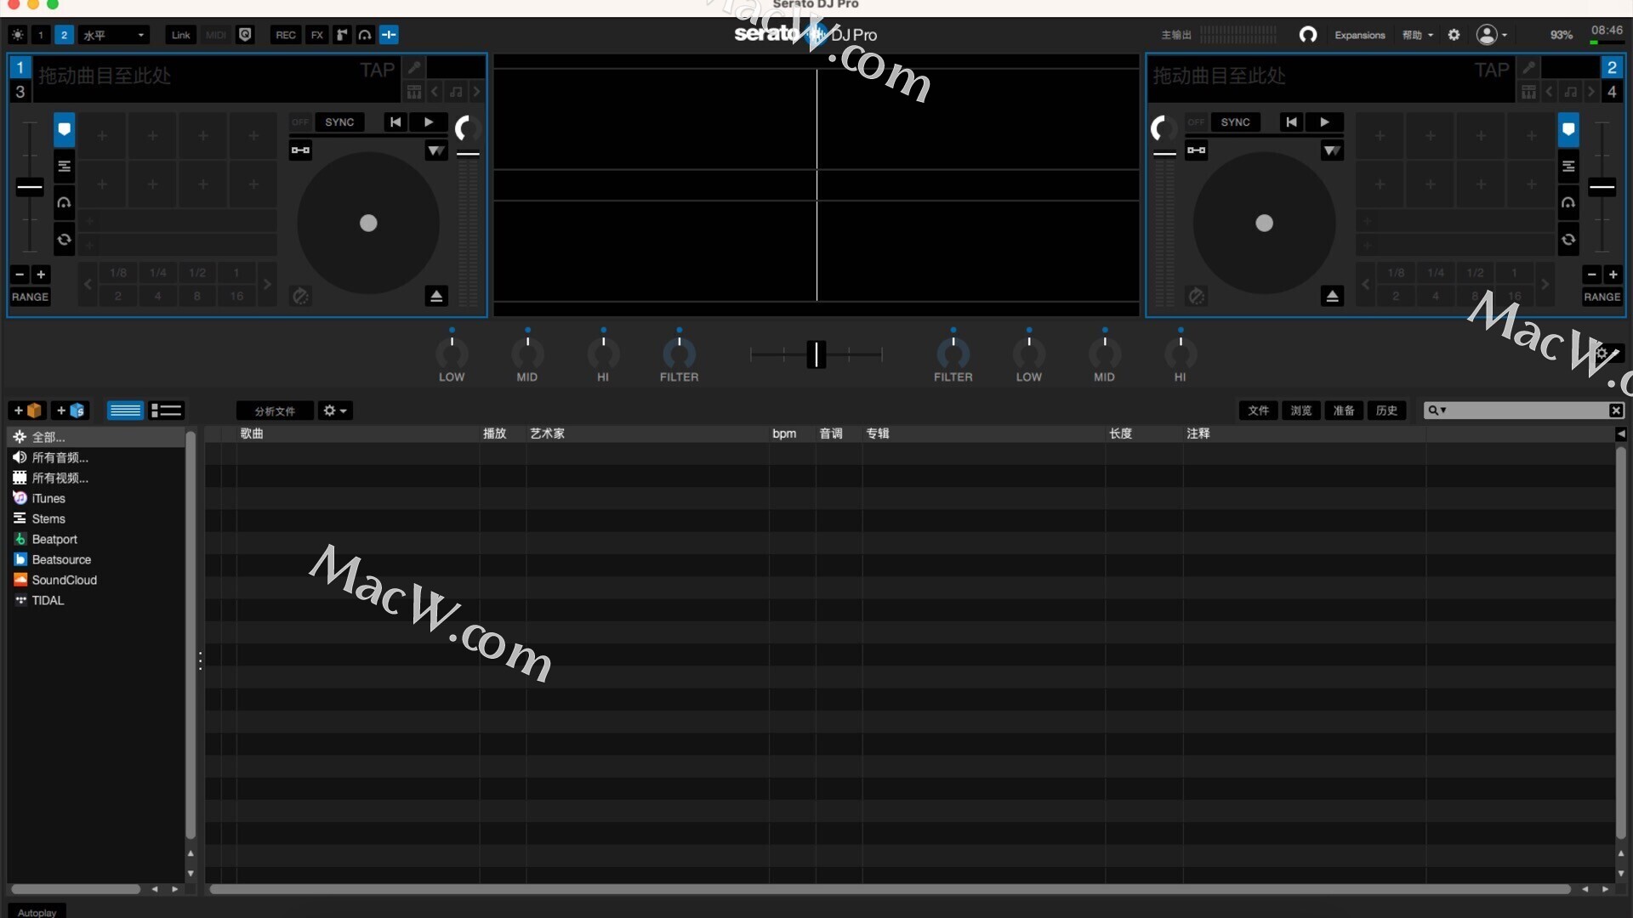Screen dimensions: 1633x918
Task: Select TIDAL in library sidebar
Action: (x=48, y=600)
